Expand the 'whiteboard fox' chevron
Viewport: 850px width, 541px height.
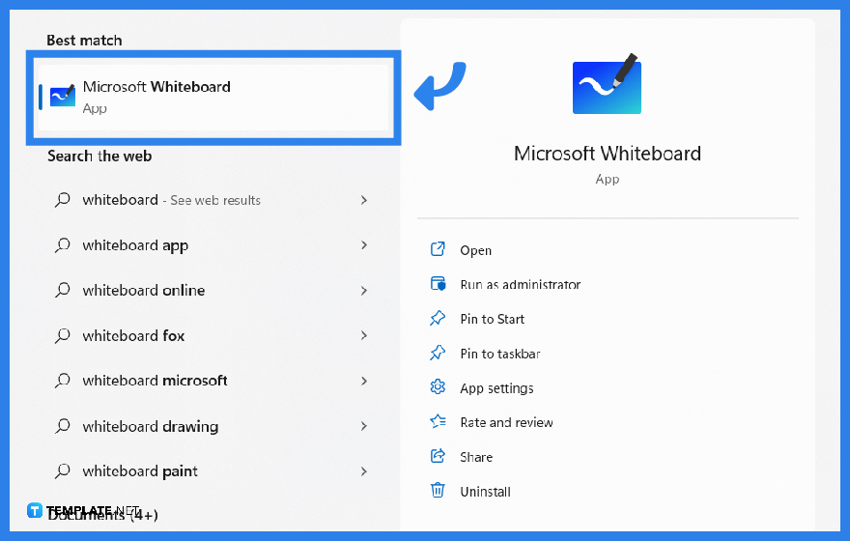[x=364, y=336]
